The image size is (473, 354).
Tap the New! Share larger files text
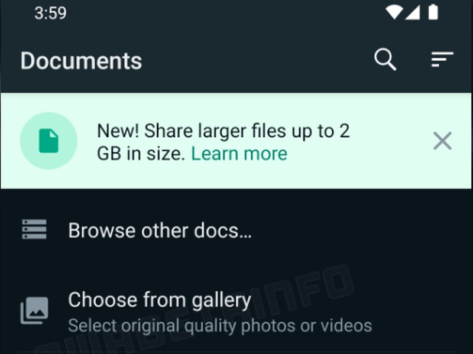(x=223, y=131)
